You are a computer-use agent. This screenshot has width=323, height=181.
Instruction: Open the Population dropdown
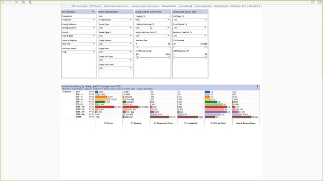(x=79, y=20)
